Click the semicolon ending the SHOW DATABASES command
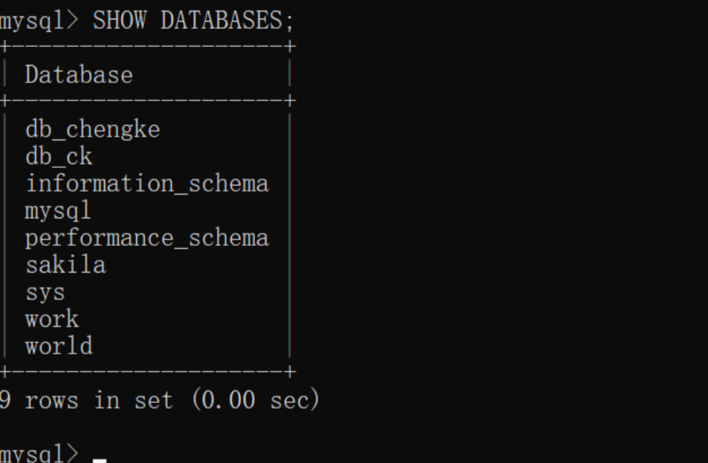This screenshot has height=463, width=708. tap(290, 22)
